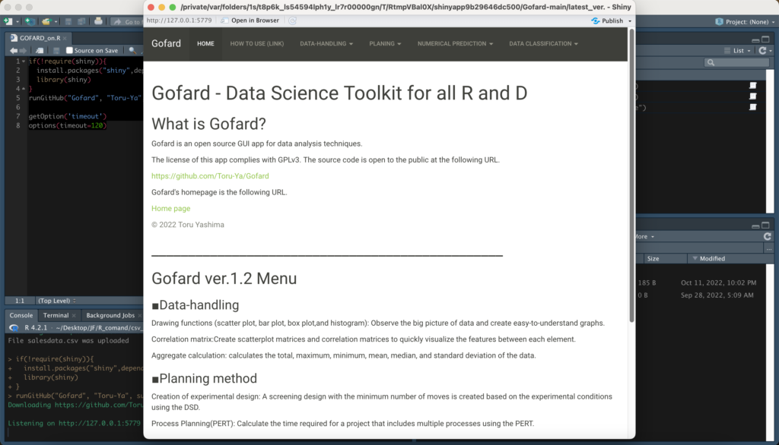Switch to the Terminal tab

click(56, 315)
